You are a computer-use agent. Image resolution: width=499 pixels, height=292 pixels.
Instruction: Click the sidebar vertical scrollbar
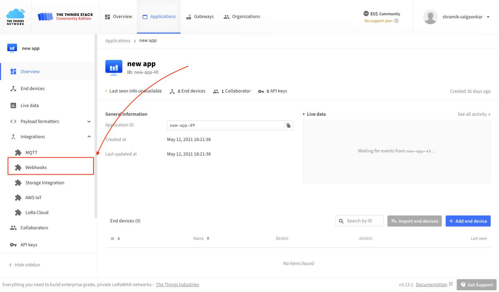click(x=96, y=126)
